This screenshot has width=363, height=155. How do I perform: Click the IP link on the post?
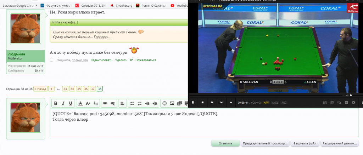pyautogui.click(x=131, y=60)
